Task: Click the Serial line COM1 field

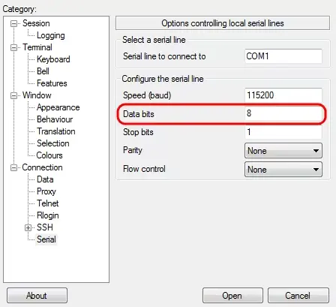Action: pos(283,56)
